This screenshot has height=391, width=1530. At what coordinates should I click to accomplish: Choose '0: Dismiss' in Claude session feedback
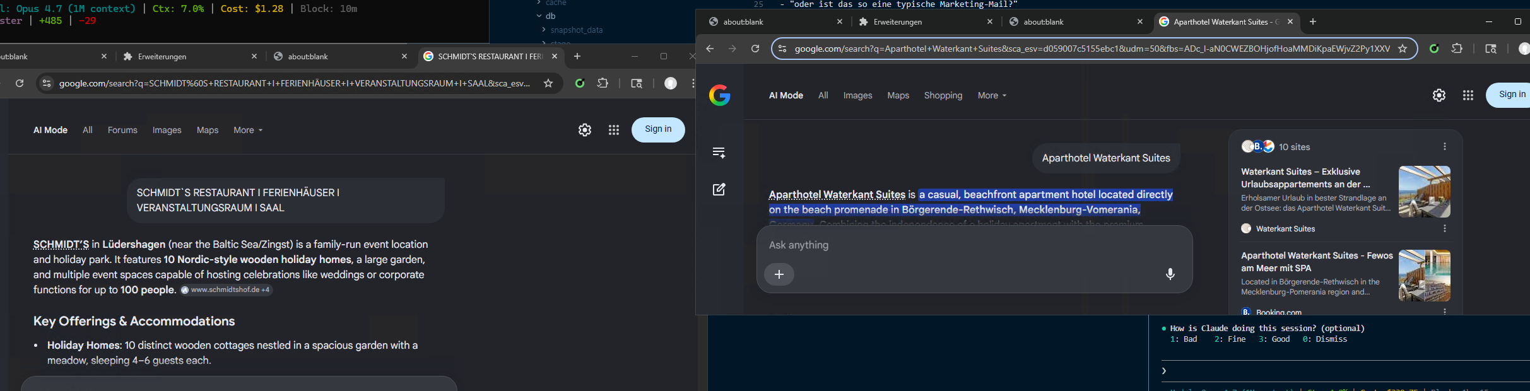pos(1325,339)
